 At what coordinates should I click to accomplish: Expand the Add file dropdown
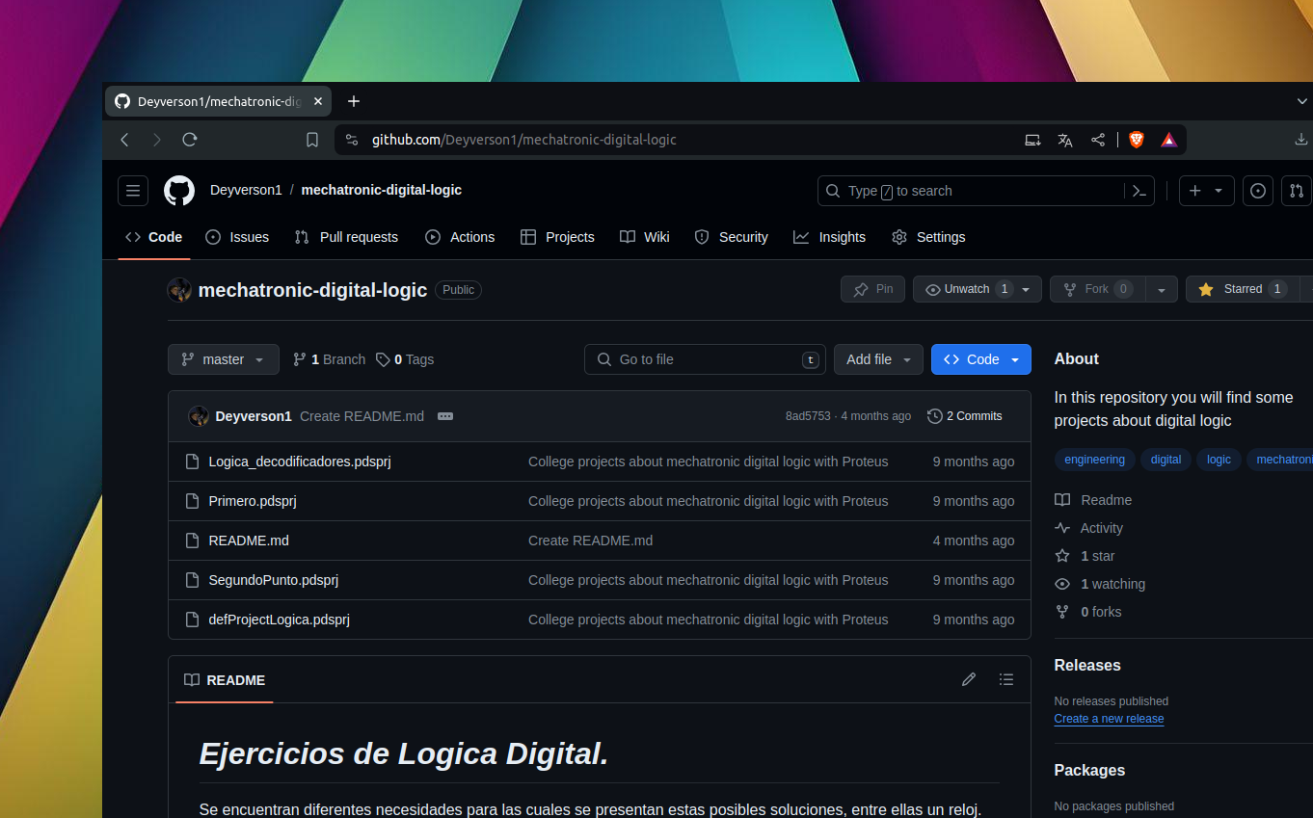pyautogui.click(x=878, y=359)
